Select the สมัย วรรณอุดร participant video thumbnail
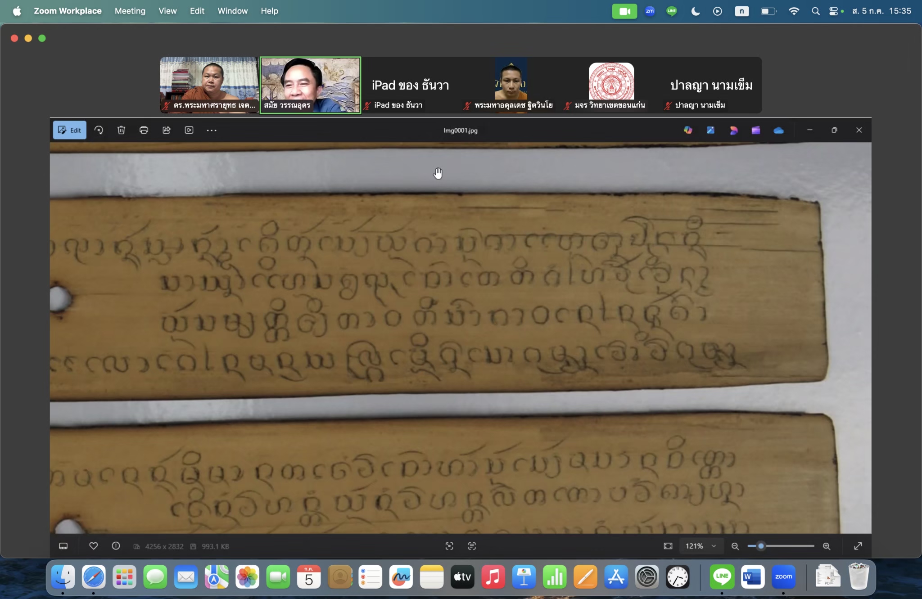This screenshot has width=922, height=599. (x=311, y=85)
